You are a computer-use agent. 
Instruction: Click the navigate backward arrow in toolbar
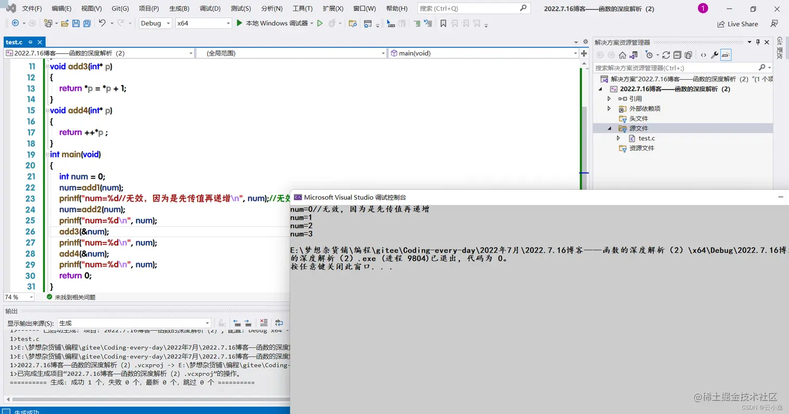click(x=15, y=23)
